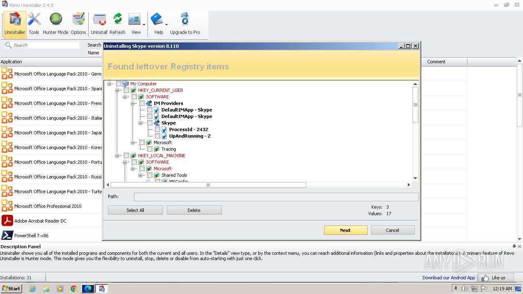Collapse the Skype registry key node
Screen dimensions: 523x294
141,123
